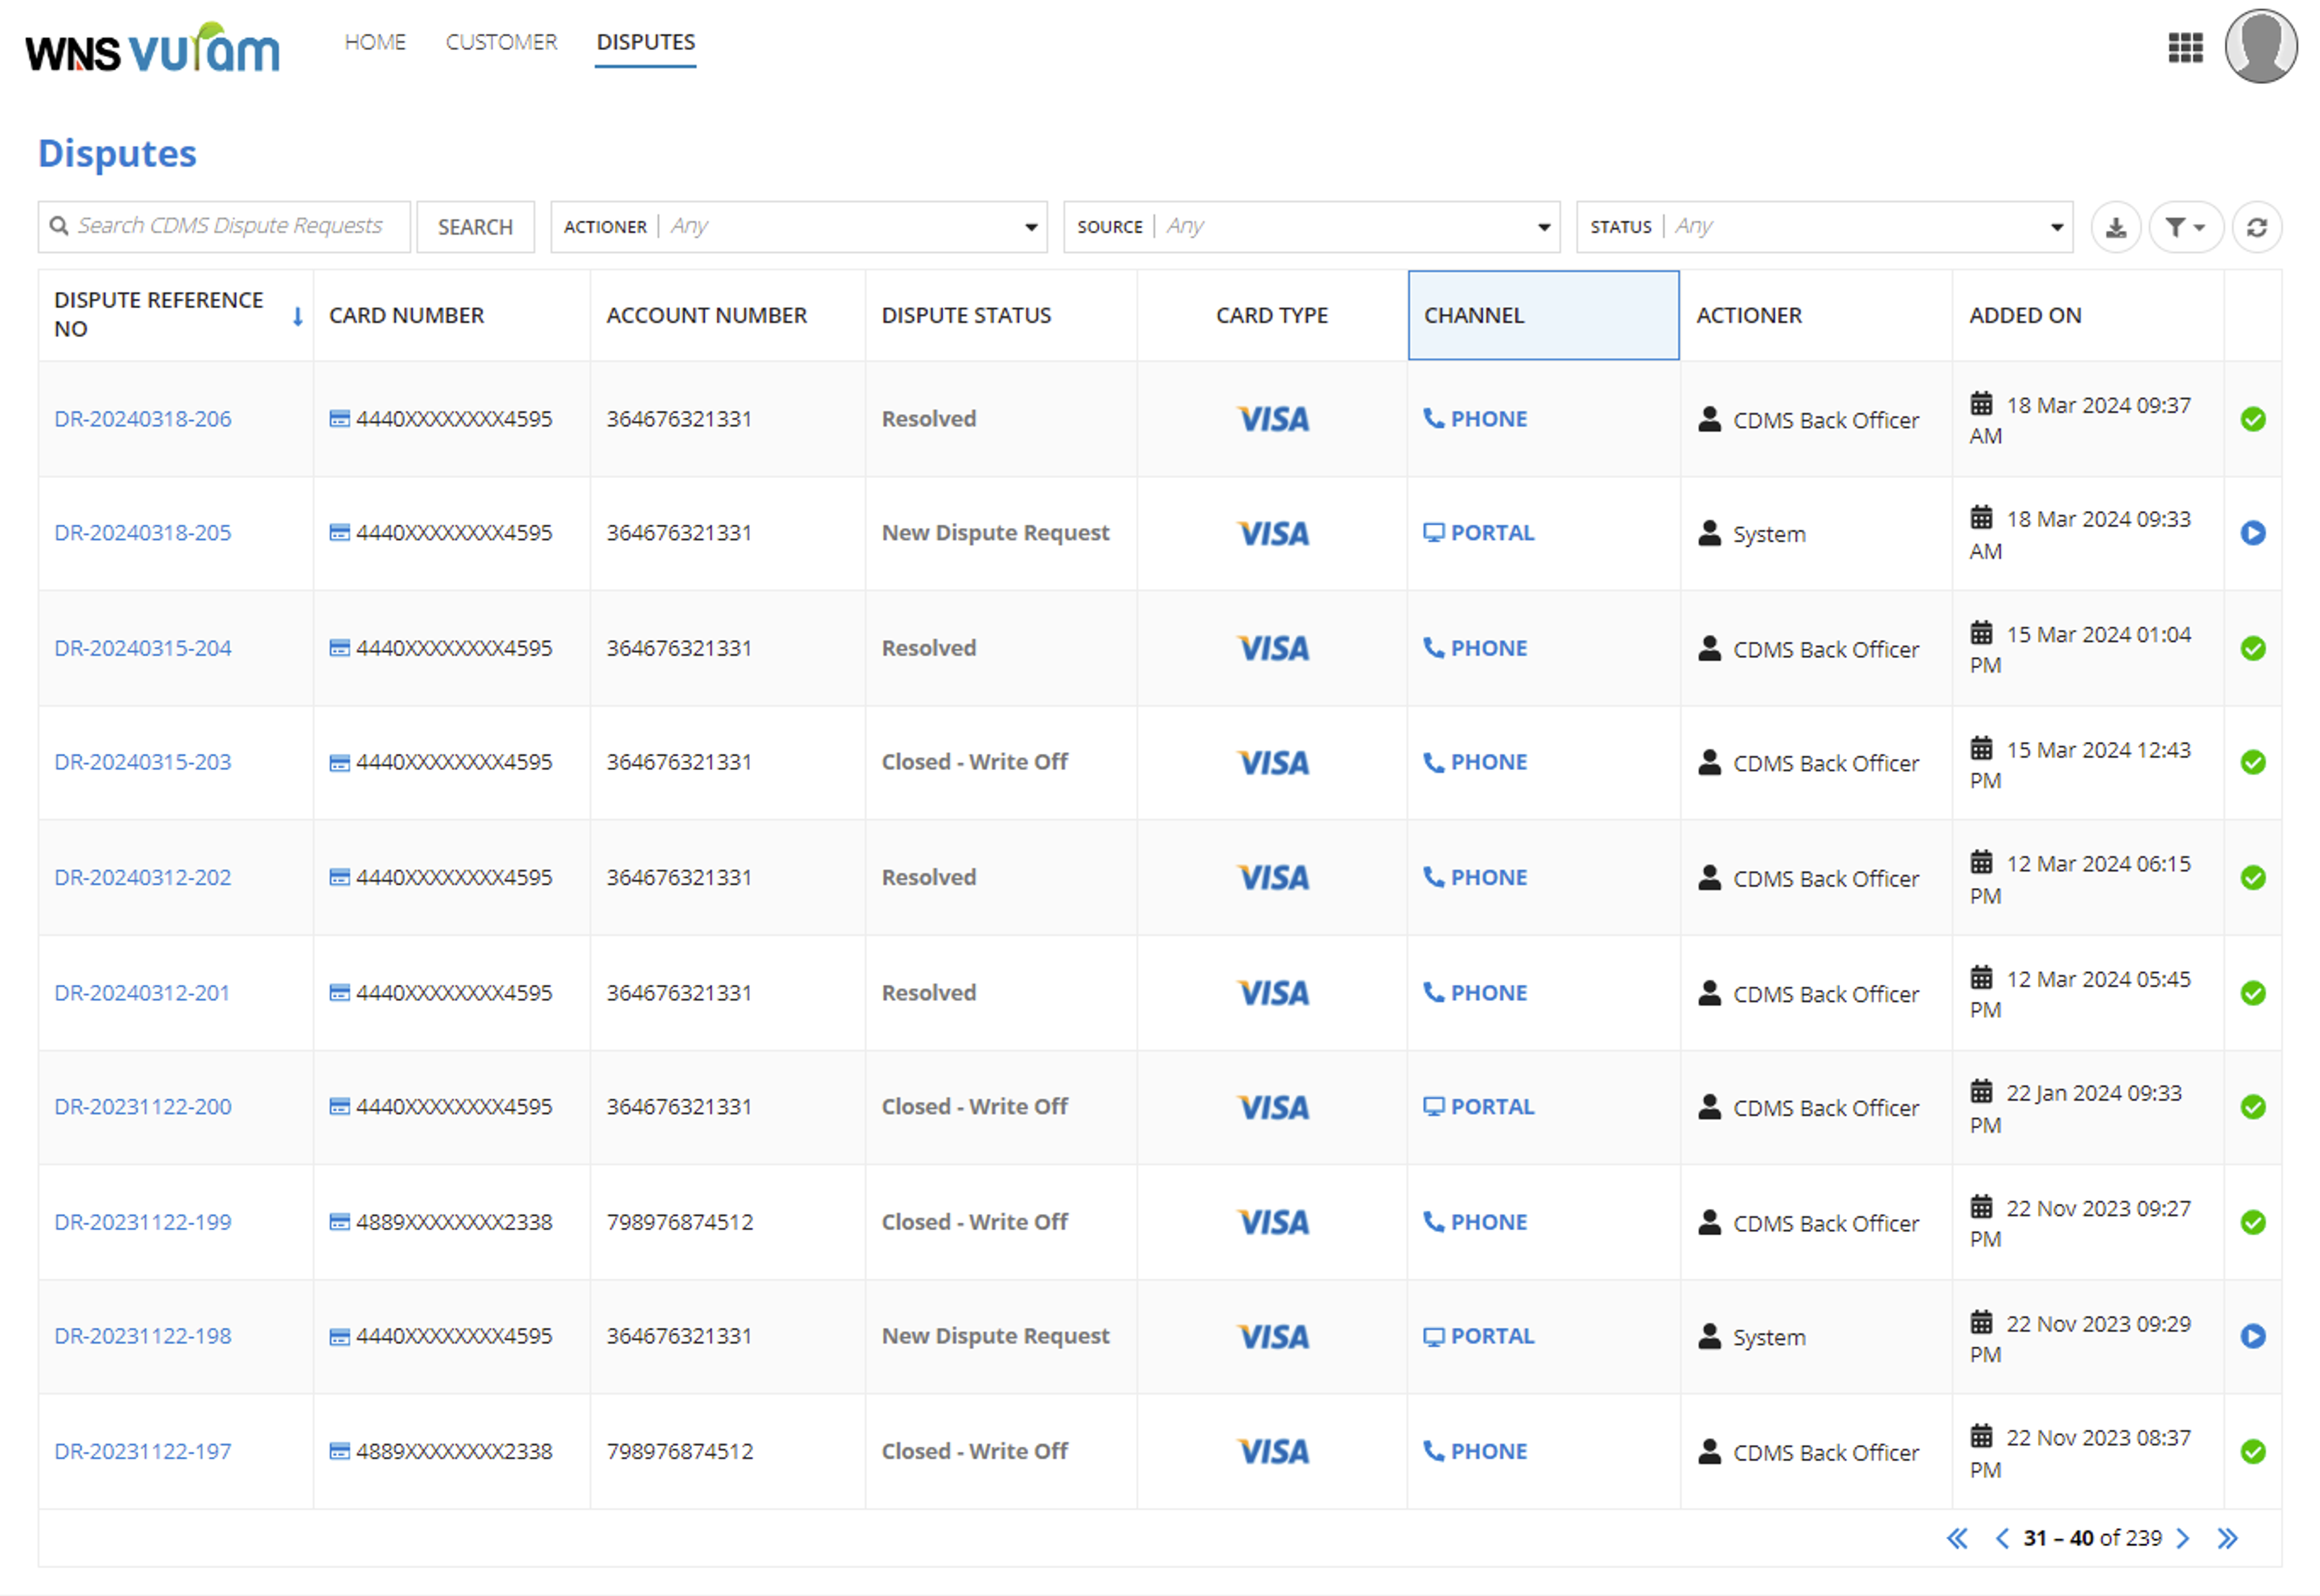The image size is (2320, 1596).
Task: Open the CUSTOMER tab
Action: (501, 42)
